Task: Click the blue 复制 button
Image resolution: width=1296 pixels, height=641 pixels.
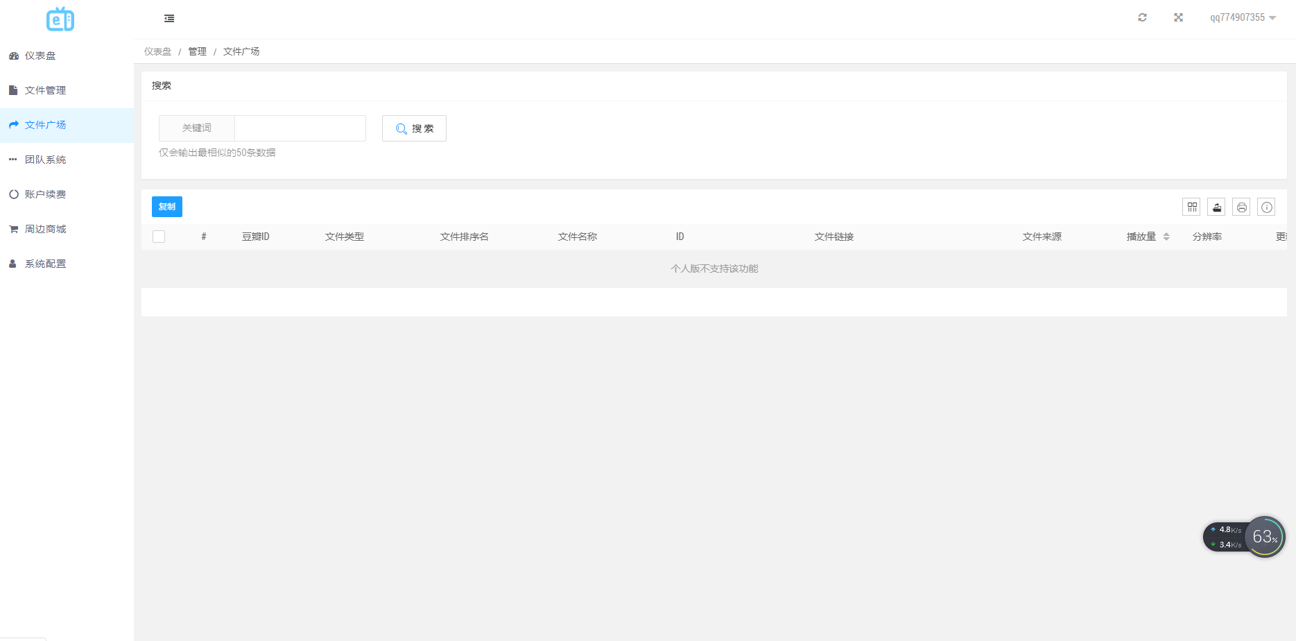Action: [167, 207]
